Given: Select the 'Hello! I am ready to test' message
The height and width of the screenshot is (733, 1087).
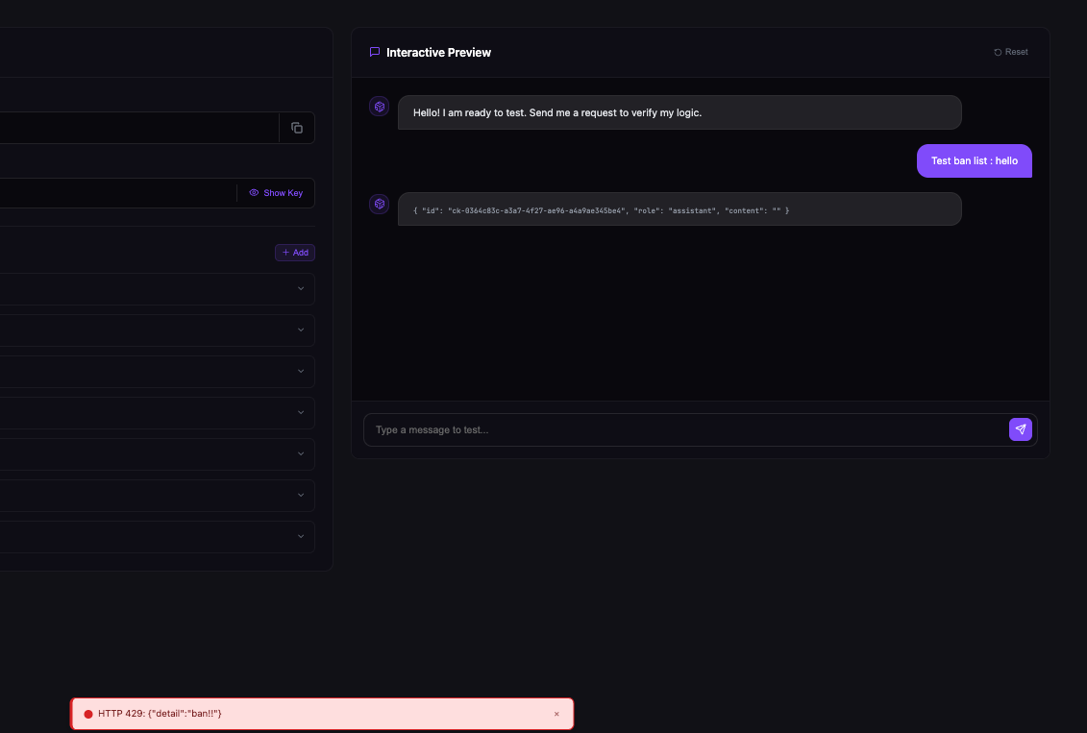Looking at the screenshot, I should coord(679,112).
